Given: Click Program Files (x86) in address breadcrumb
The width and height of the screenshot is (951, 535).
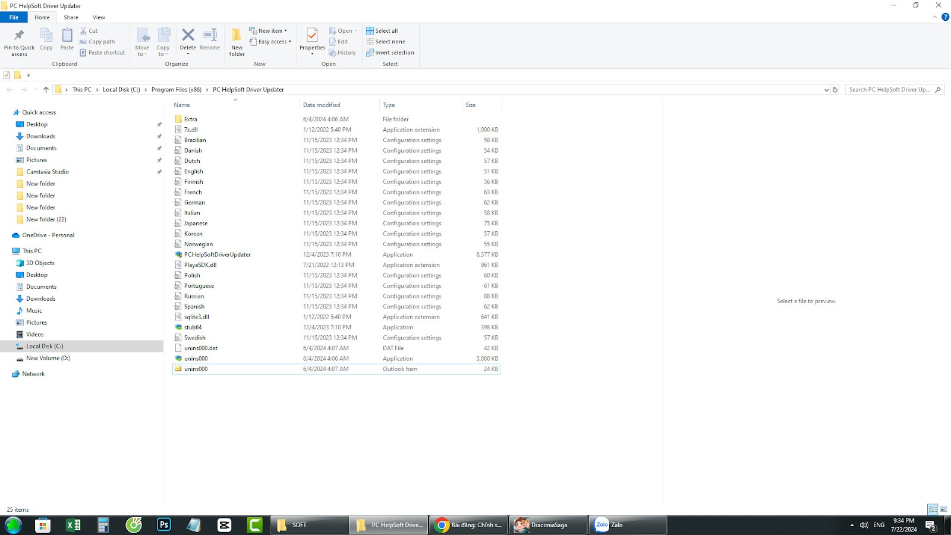Looking at the screenshot, I should click(177, 90).
